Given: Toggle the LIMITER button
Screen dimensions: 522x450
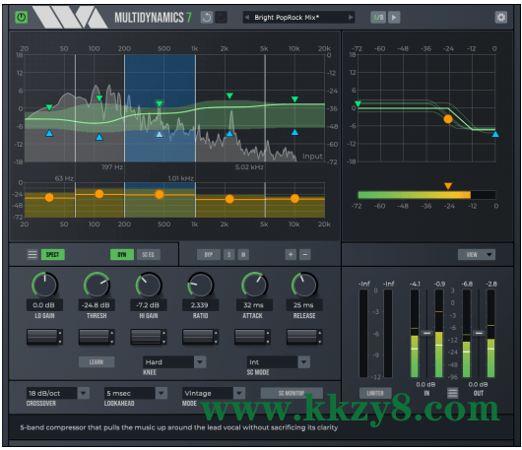Looking at the screenshot, I should click(375, 393).
